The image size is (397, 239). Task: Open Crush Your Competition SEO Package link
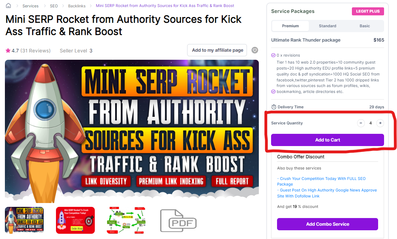pos(321,181)
